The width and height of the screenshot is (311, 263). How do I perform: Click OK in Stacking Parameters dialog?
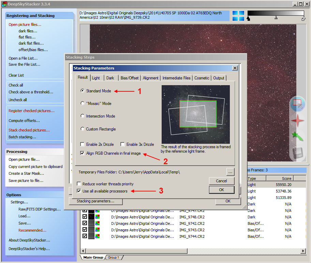point(222,190)
